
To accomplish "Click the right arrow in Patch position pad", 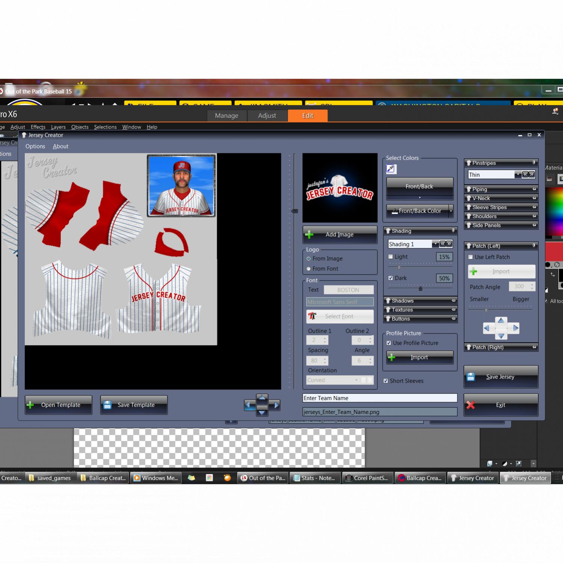I will point(515,328).
